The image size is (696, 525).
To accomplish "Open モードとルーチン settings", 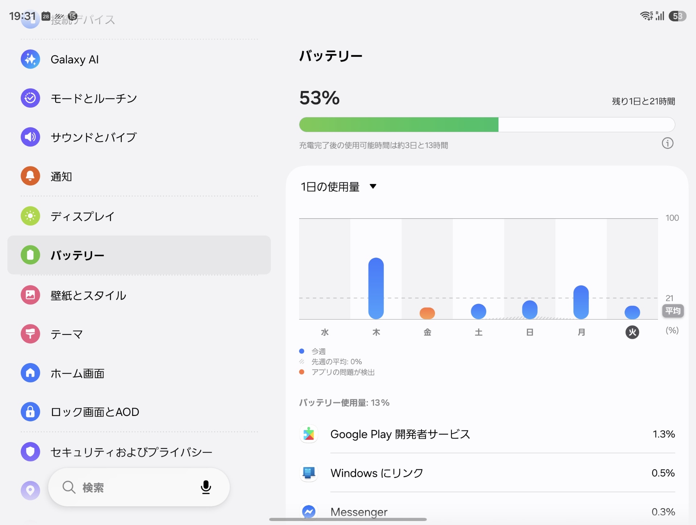I will point(139,98).
